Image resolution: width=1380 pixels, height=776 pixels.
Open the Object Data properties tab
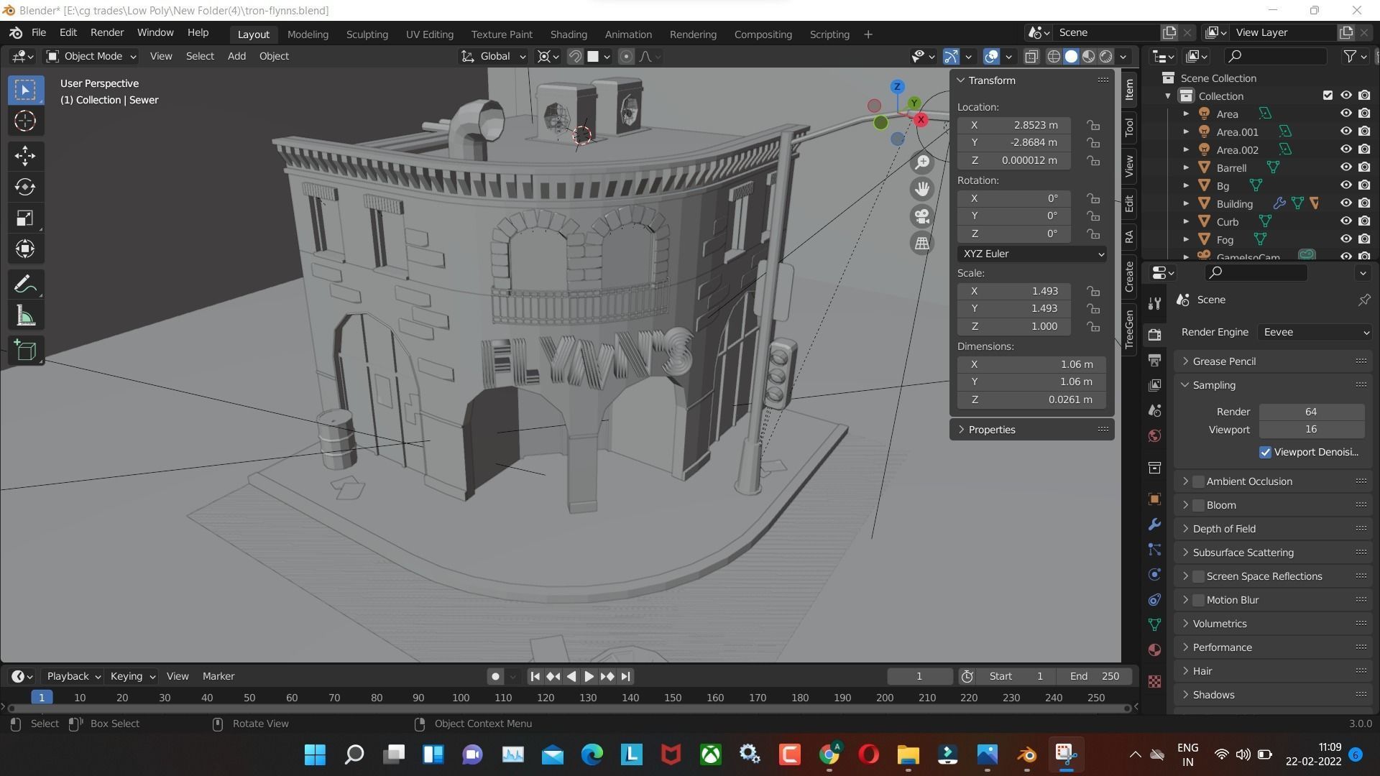(x=1154, y=624)
